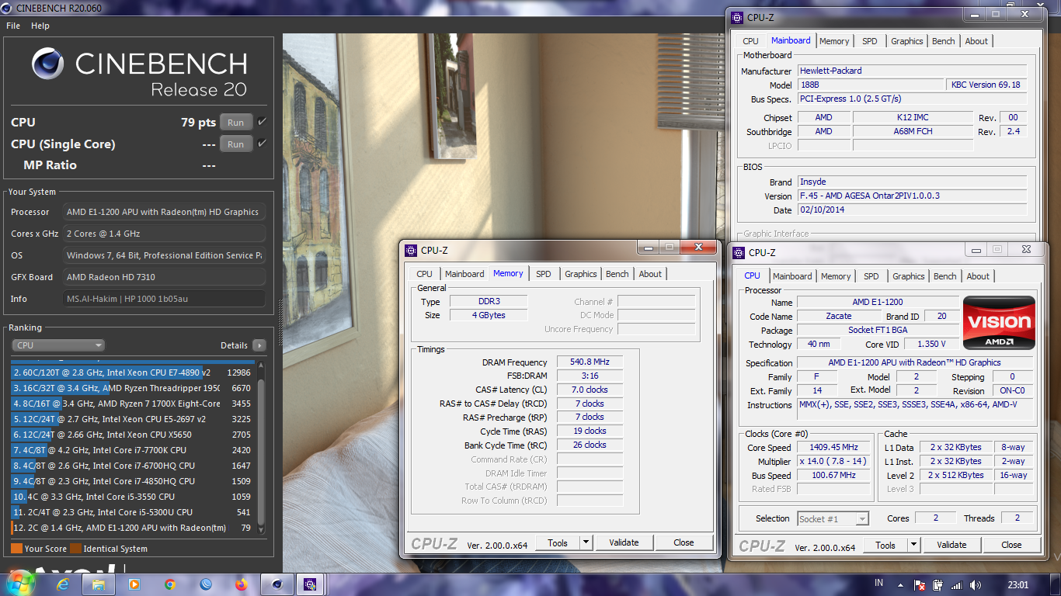Open the volume speaker tray icon
Screen dimensions: 1061x596
[974, 584]
